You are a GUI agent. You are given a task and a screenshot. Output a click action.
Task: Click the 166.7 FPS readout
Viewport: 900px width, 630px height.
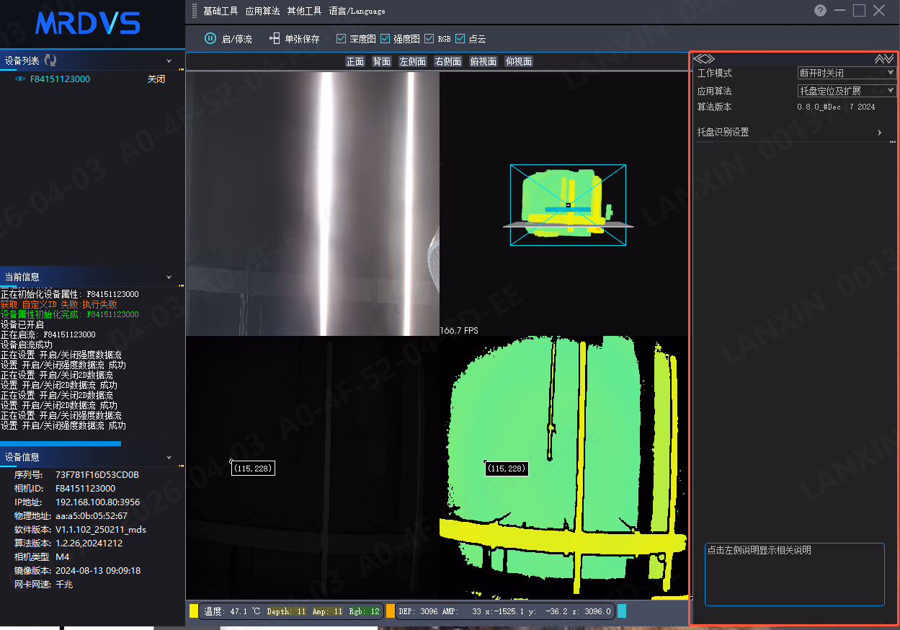coord(459,331)
